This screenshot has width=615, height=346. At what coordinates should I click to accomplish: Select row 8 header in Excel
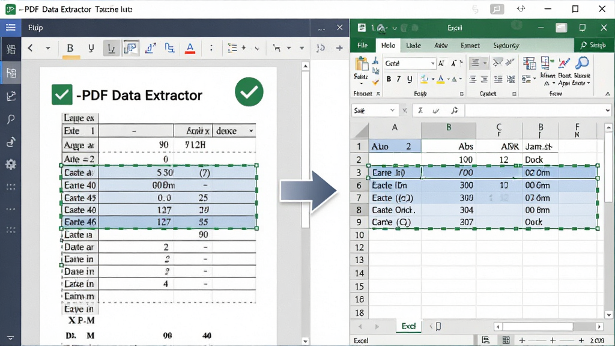359,210
